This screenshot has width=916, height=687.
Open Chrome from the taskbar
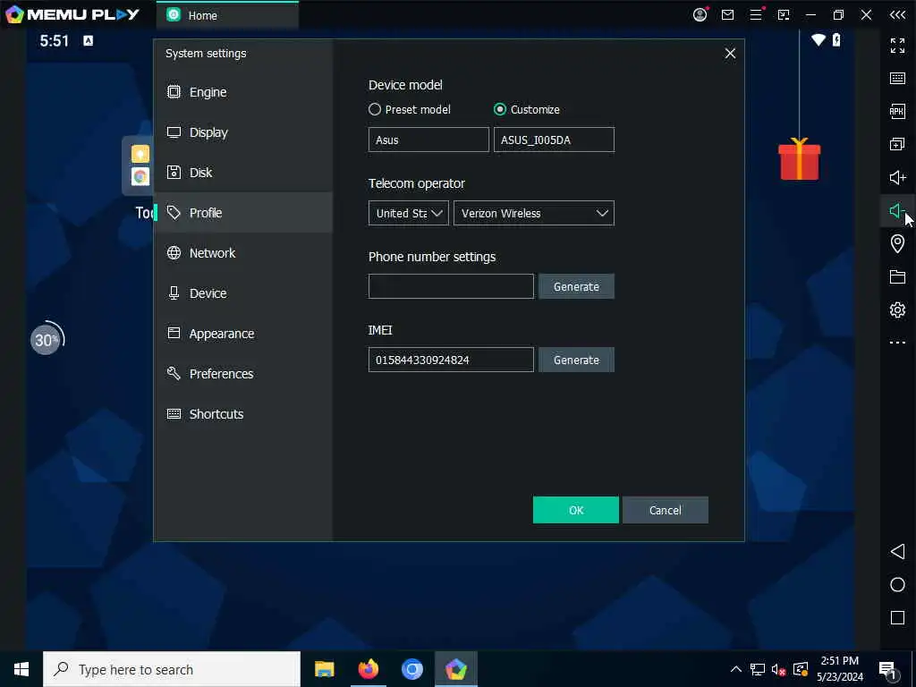(x=411, y=669)
